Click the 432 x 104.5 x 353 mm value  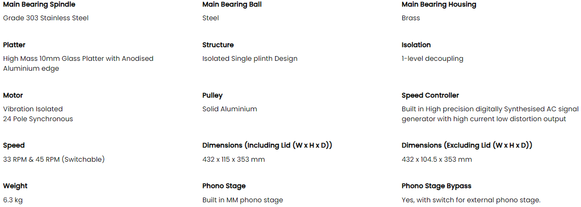(436, 159)
